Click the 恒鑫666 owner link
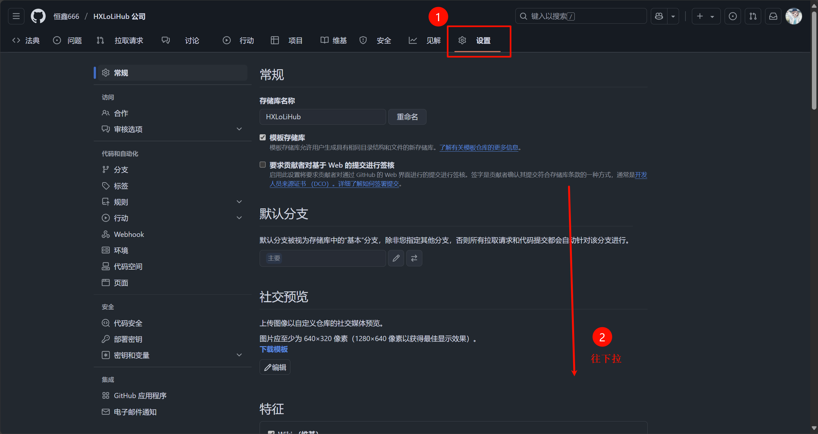Image resolution: width=818 pixels, height=434 pixels. coord(66,16)
